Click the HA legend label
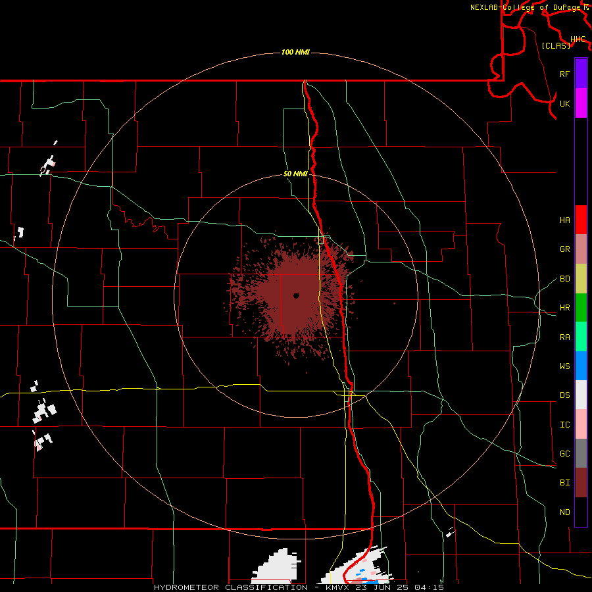592x592 pixels. [x=564, y=220]
